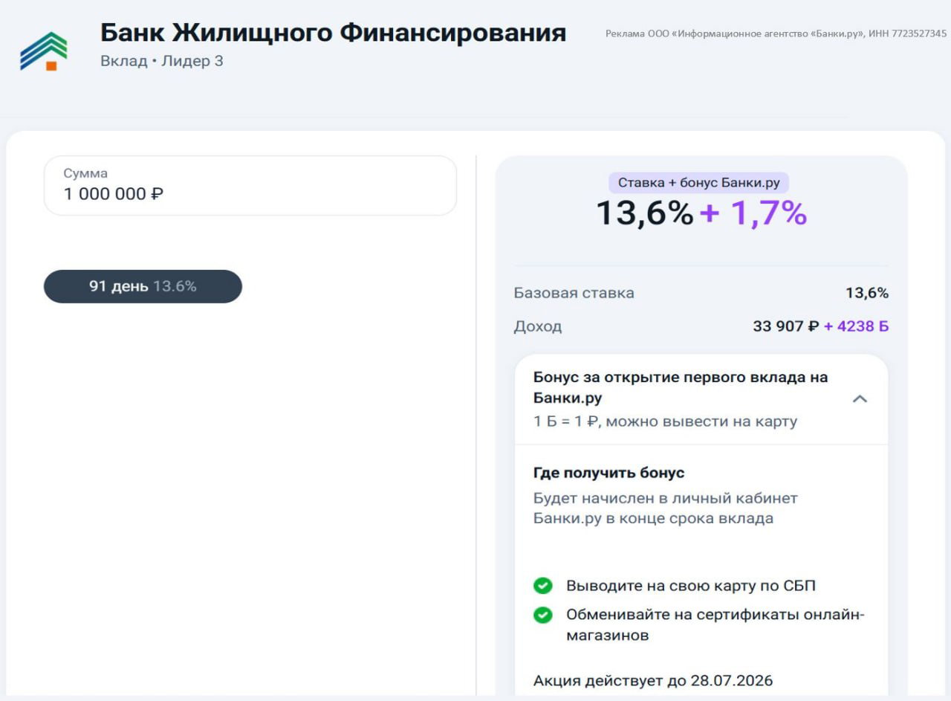Click the Вклад • Лидер 3 subtitle
The image size is (951, 701).
(162, 61)
